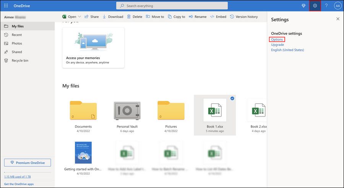Click the OneDrive title in header
Image resolution: width=344 pixels, height=188 pixels.
(x=22, y=6)
